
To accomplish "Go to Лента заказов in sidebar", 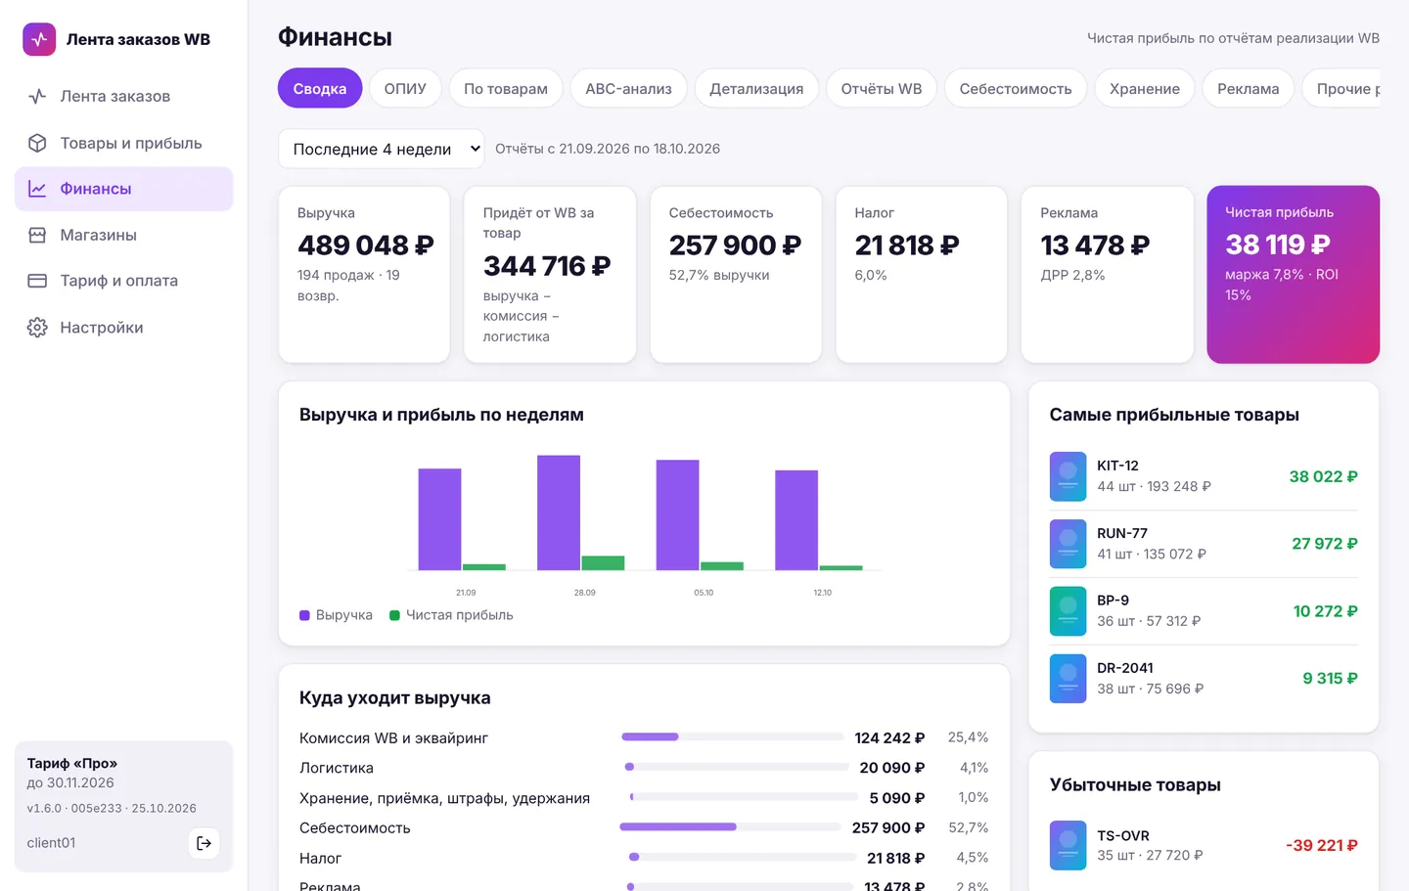I will (123, 96).
